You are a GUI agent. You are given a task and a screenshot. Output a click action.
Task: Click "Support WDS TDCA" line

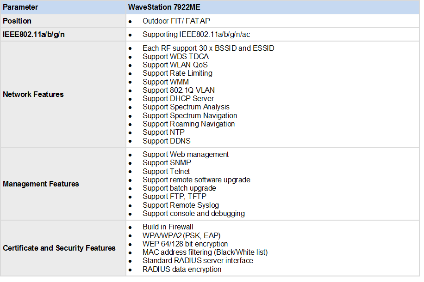pos(176,57)
